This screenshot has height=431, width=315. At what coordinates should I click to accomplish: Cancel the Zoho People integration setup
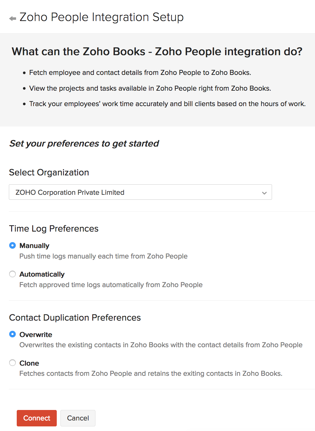click(x=78, y=418)
